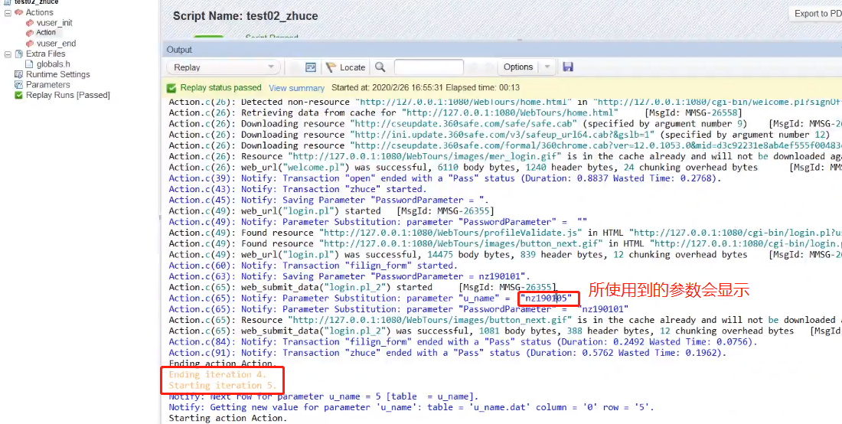Viewport: 842px width, 424px height.
Task: Open the vuser_init action
Action: coord(54,22)
